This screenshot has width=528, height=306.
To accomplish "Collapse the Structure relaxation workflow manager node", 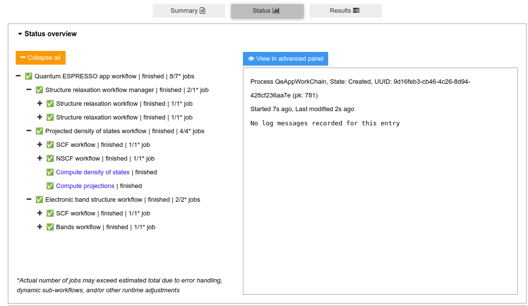I will click(29, 90).
